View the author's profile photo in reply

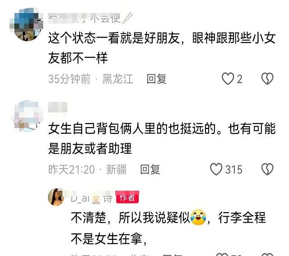(x=56, y=197)
